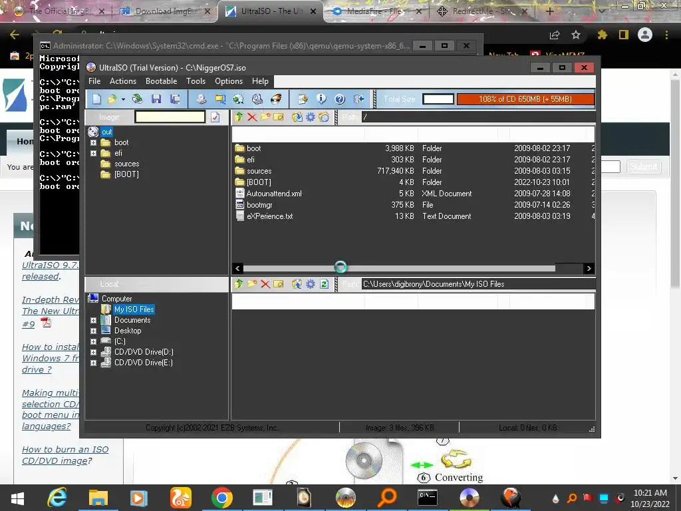Screen dimensions: 681x511
Task: Click the Burn CD/DVD Image flame icon
Action: pyautogui.click(x=276, y=99)
